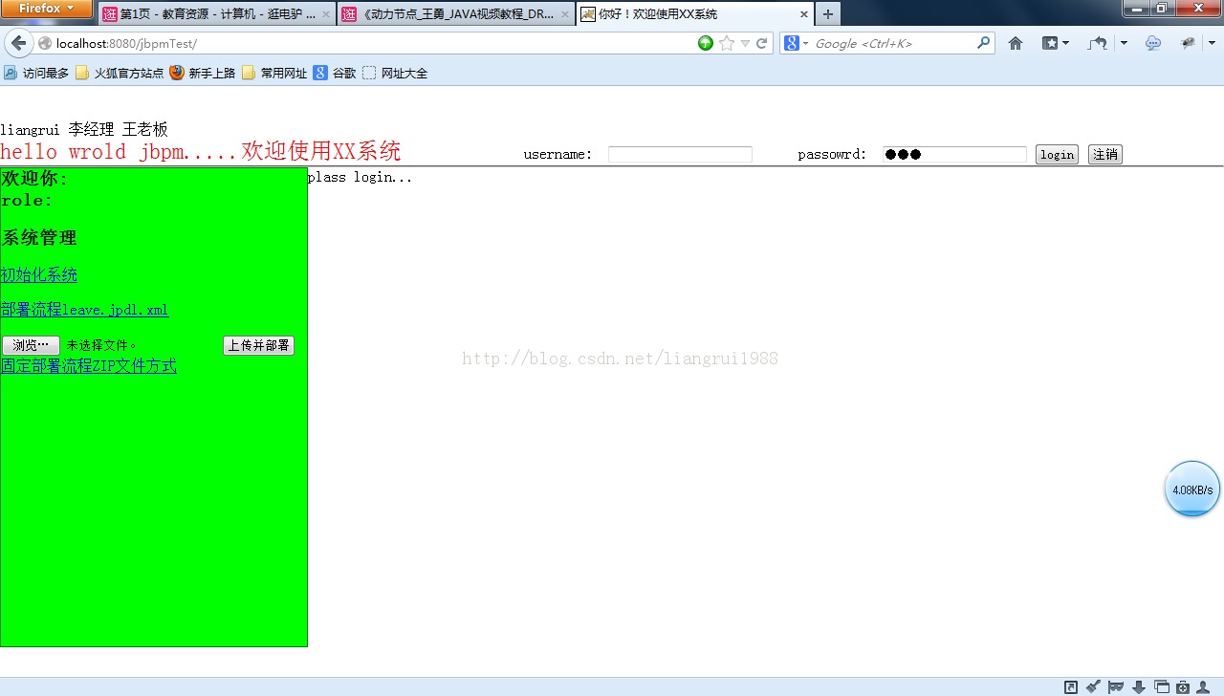Open downloads via status bar down arrow
1224x696 pixels.
[1139, 686]
